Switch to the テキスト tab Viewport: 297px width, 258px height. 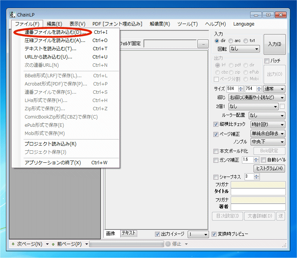coord(128,233)
